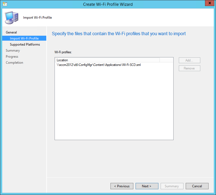Select the Wi-Fi-SCD.xml profile row
Image resolution: width=216 pixels, height=195 pixels.
coord(99,65)
